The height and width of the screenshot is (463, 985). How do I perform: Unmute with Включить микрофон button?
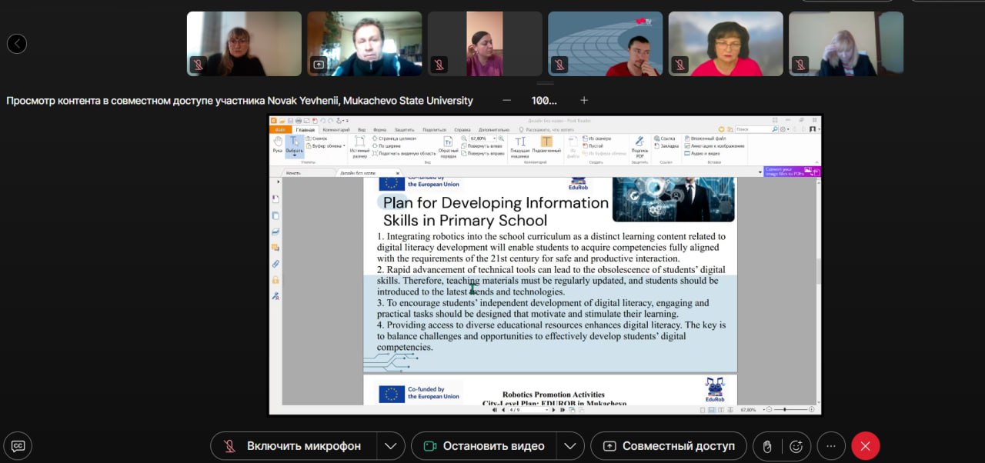click(x=293, y=446)
